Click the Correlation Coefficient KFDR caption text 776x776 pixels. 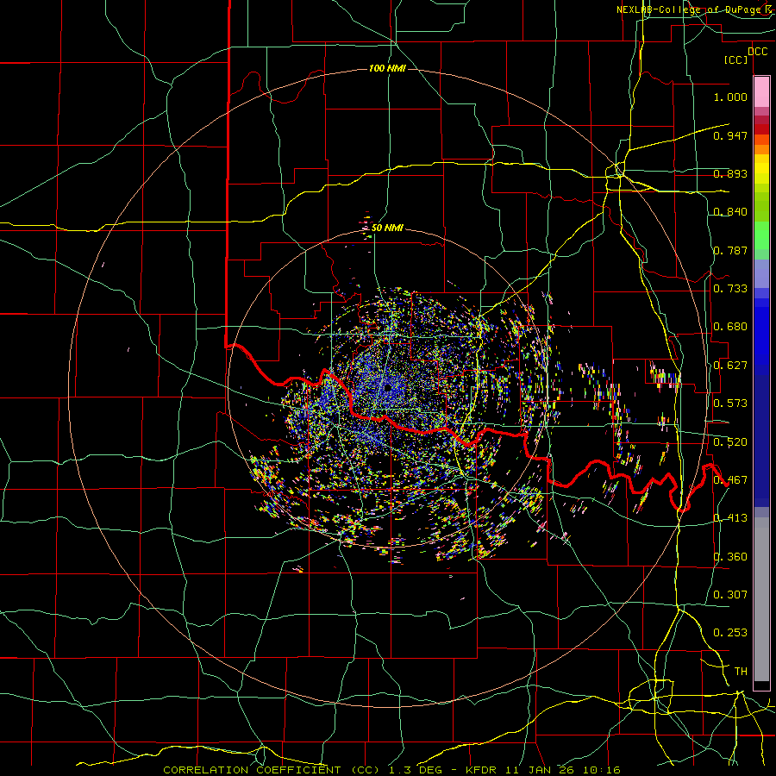click(x=391, y=770)
